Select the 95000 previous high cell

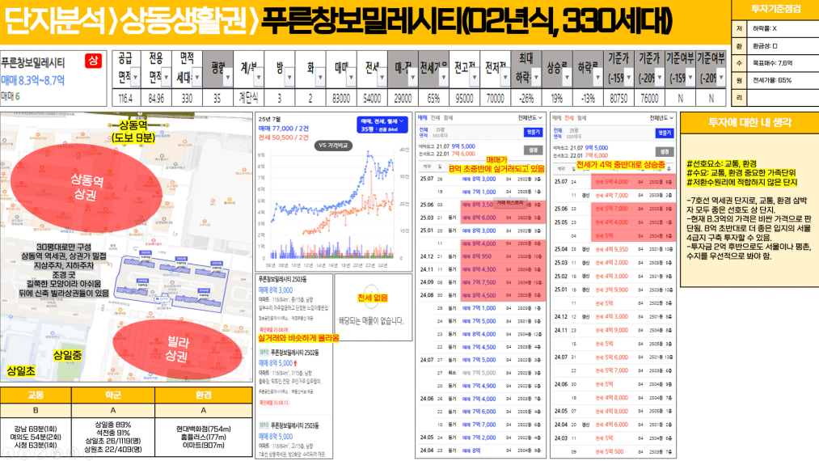[464, 98]
